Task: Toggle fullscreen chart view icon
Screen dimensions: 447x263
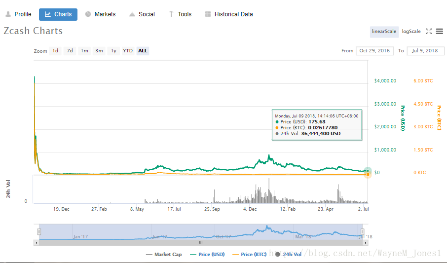Action: (x=429, y=32)
